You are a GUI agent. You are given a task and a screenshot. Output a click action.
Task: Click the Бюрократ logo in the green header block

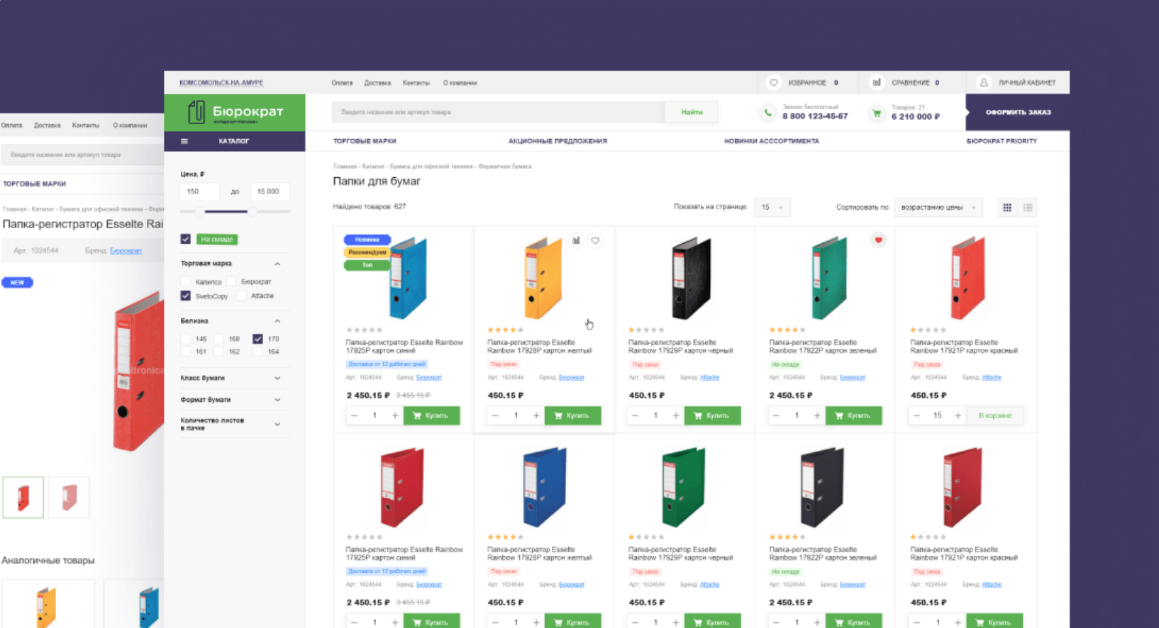click(x=235, y=113)
